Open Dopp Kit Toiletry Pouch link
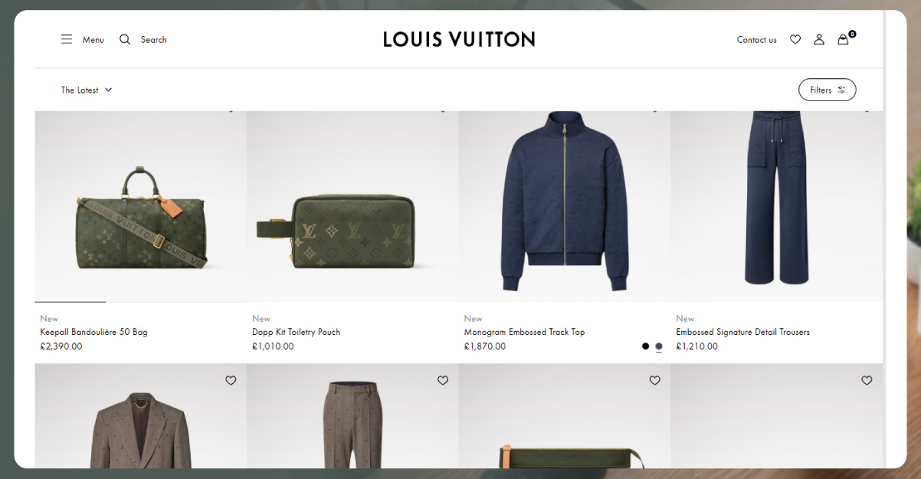921x479 pixels. [x=296, y=332]
